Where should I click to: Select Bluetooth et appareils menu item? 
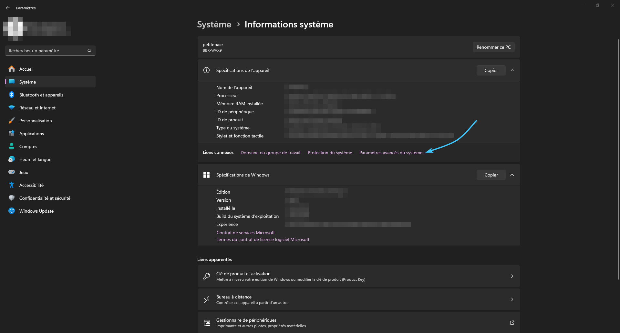point(50,95)
